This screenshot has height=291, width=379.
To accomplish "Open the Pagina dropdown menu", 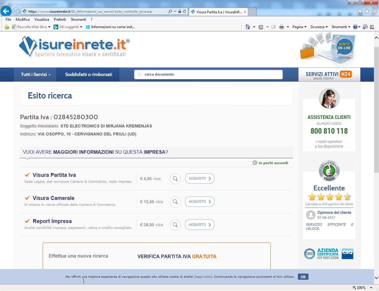I will tap(299, 27).
